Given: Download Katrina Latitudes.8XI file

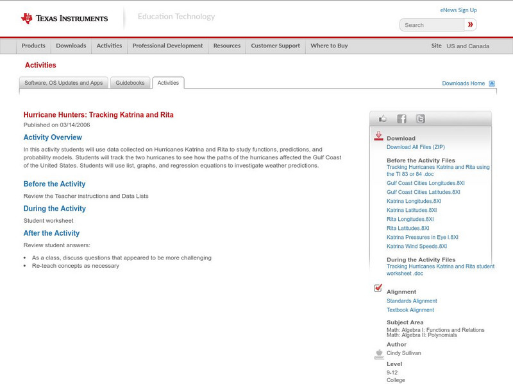Looking at the screenshot, I should [412, 210].
